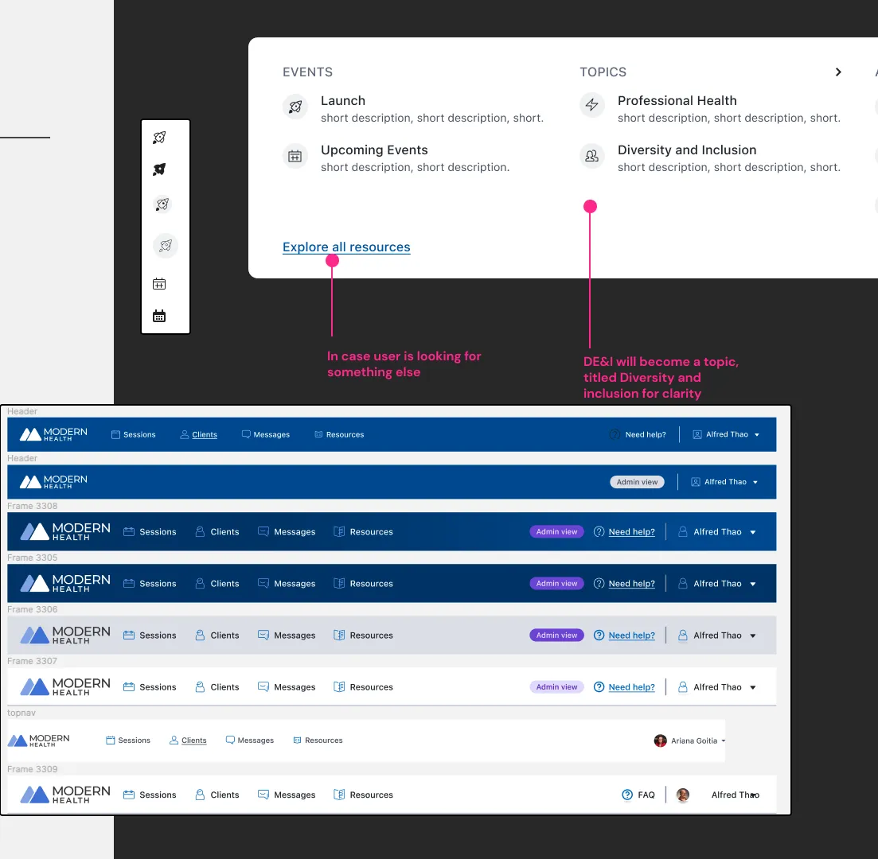Click the Resources book icon in Frame 3308
The height and width of the screenshot is (859, 878).
click(339, 531)
